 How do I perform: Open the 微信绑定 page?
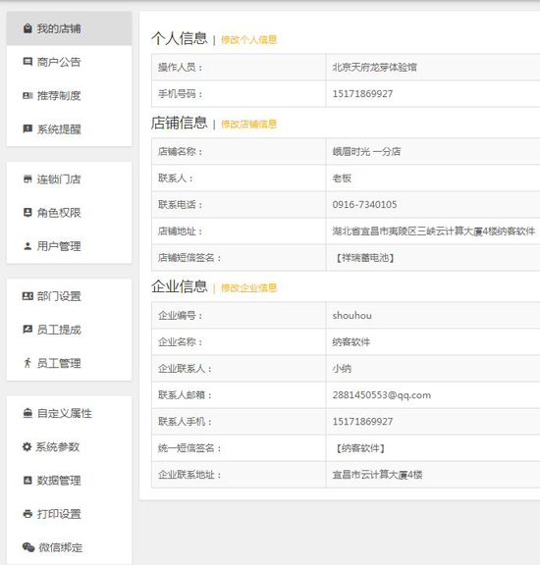[70, 547]
